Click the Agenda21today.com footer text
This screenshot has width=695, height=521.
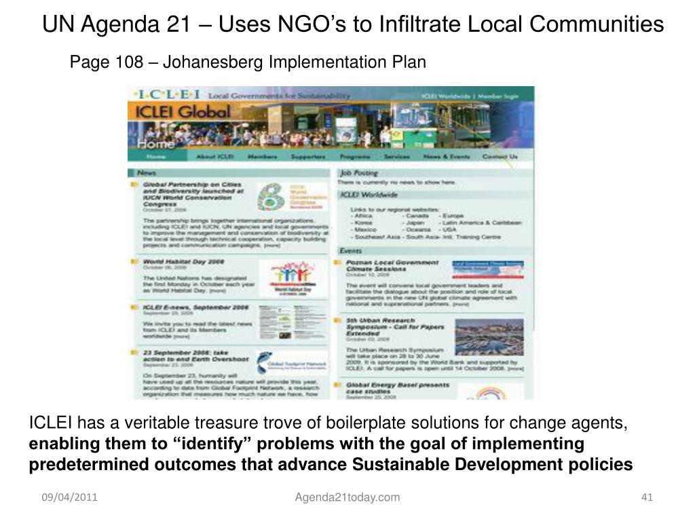tap(347, 497)
